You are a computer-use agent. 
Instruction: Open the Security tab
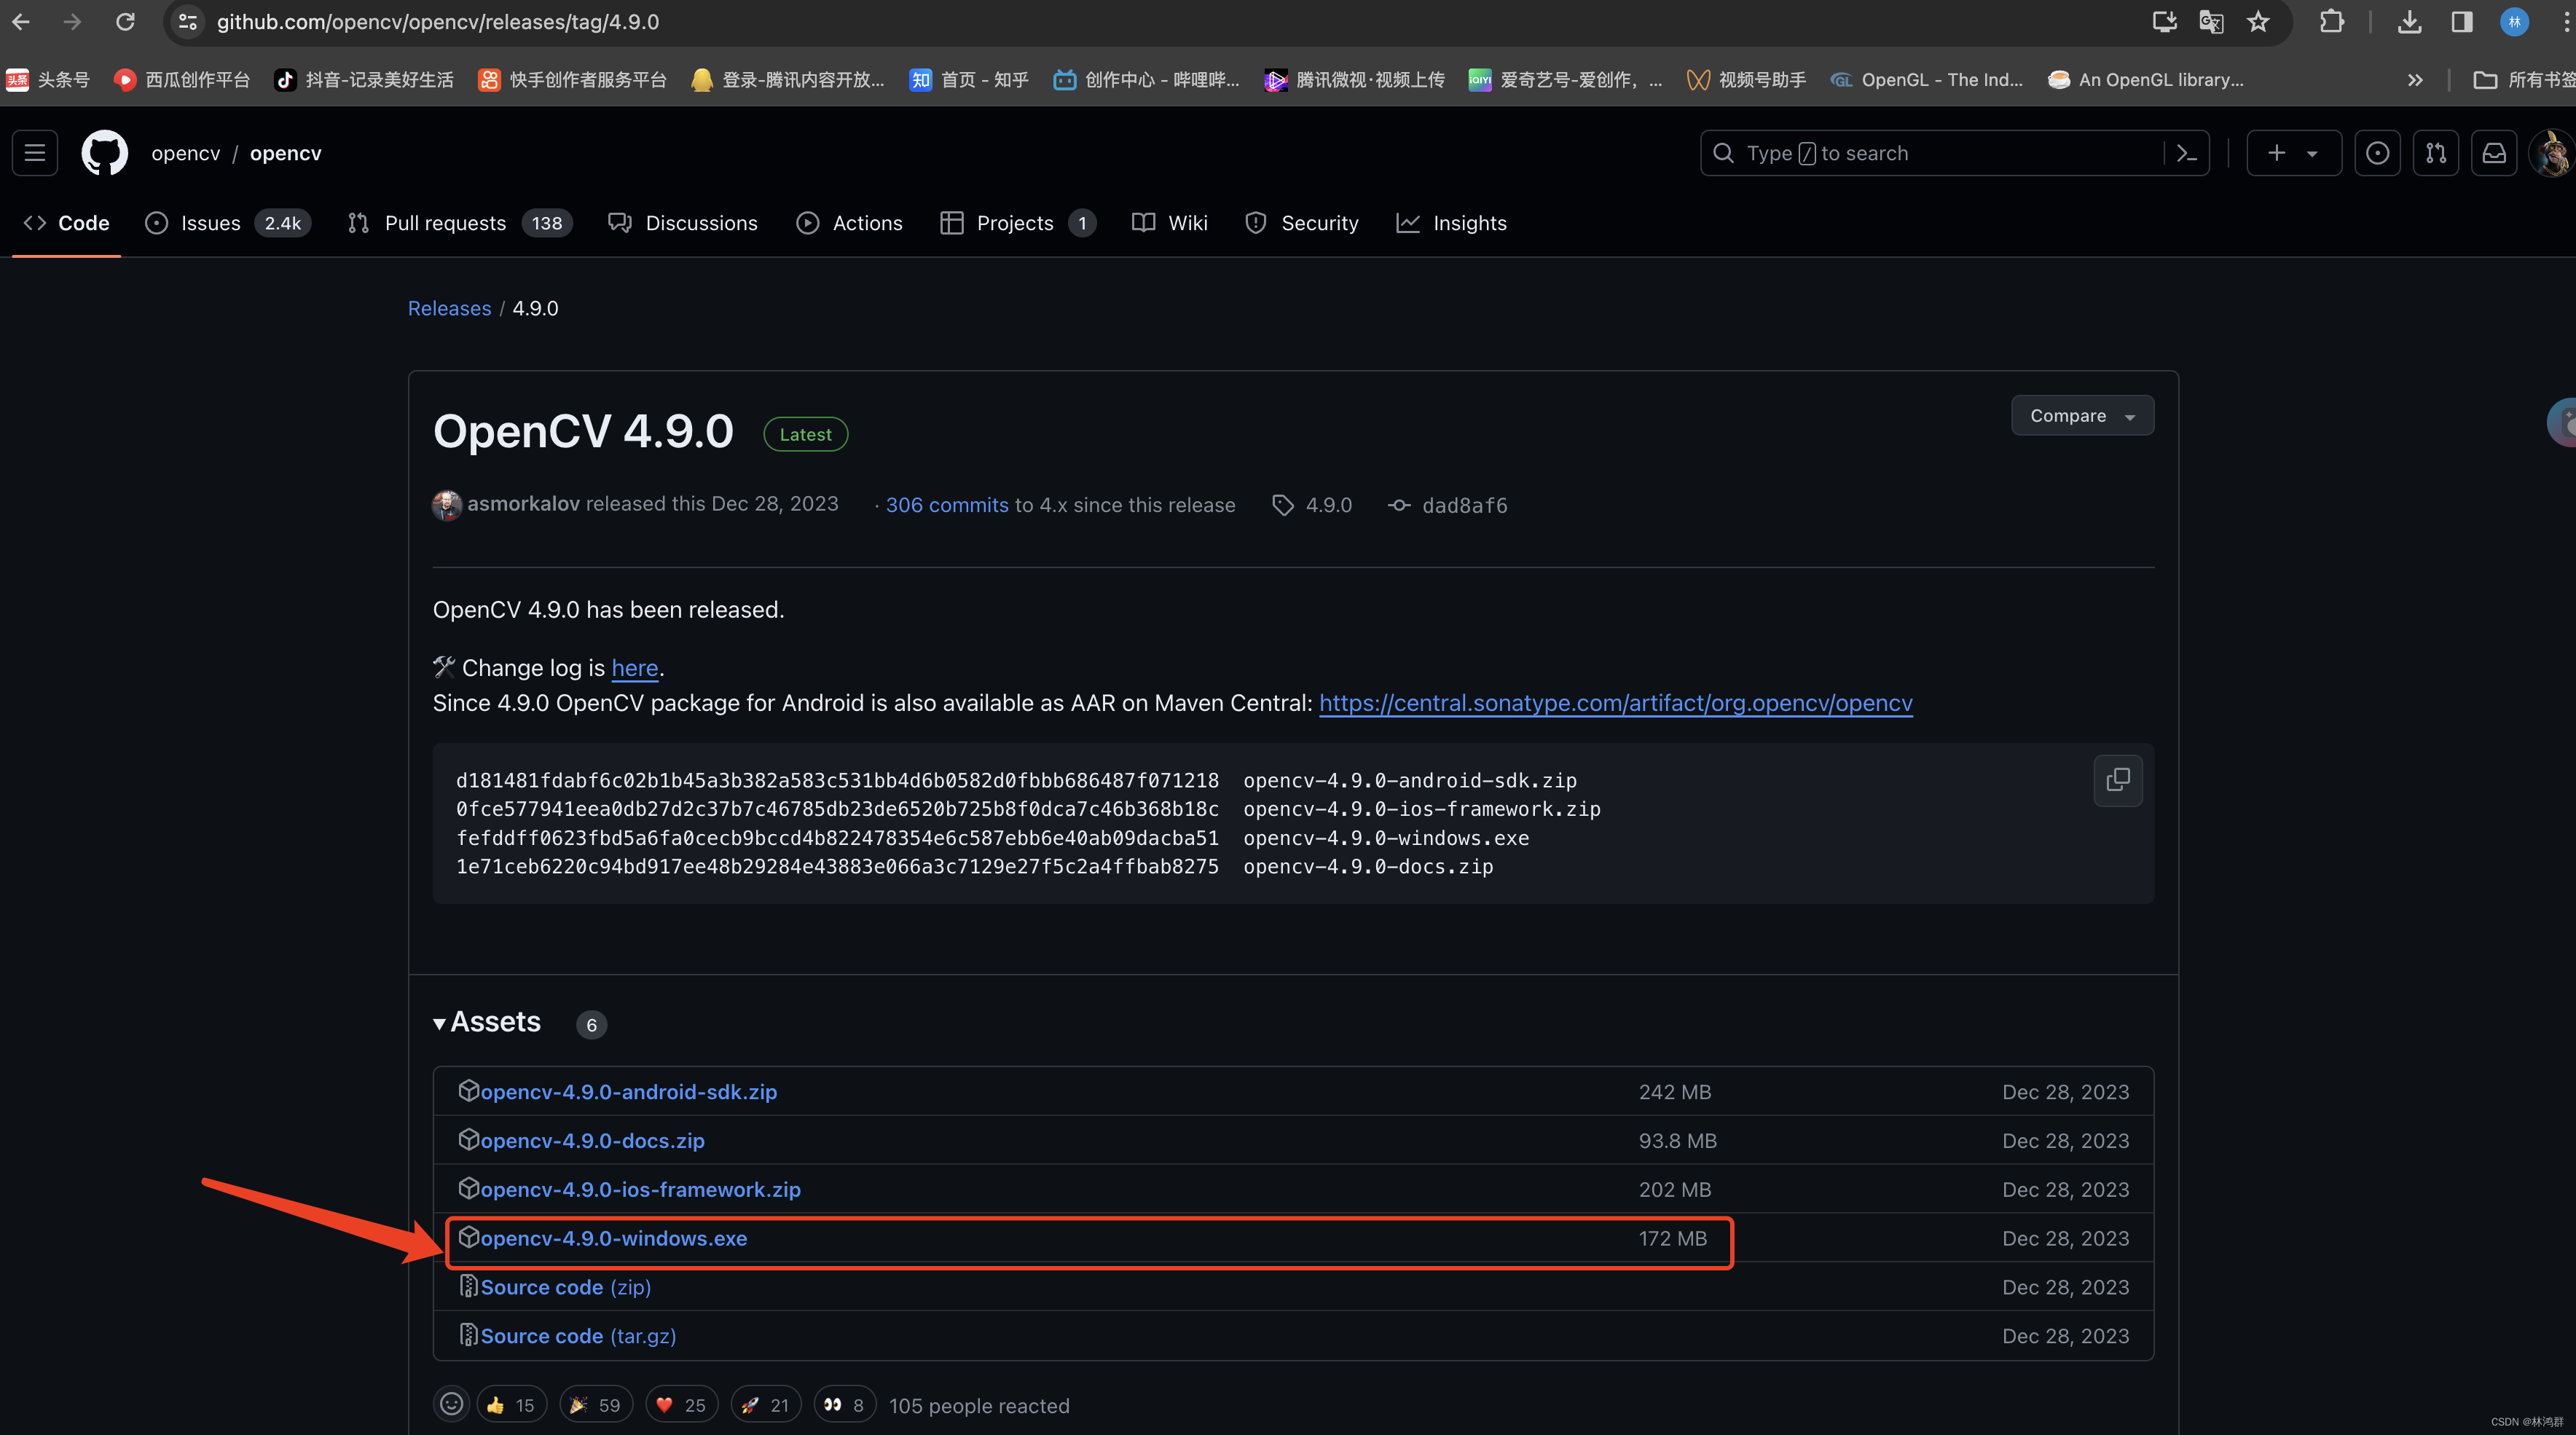click(1301, 222)
